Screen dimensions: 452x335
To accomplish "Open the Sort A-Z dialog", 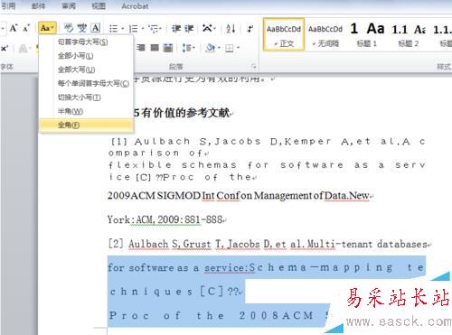I will tap(231, 29).
